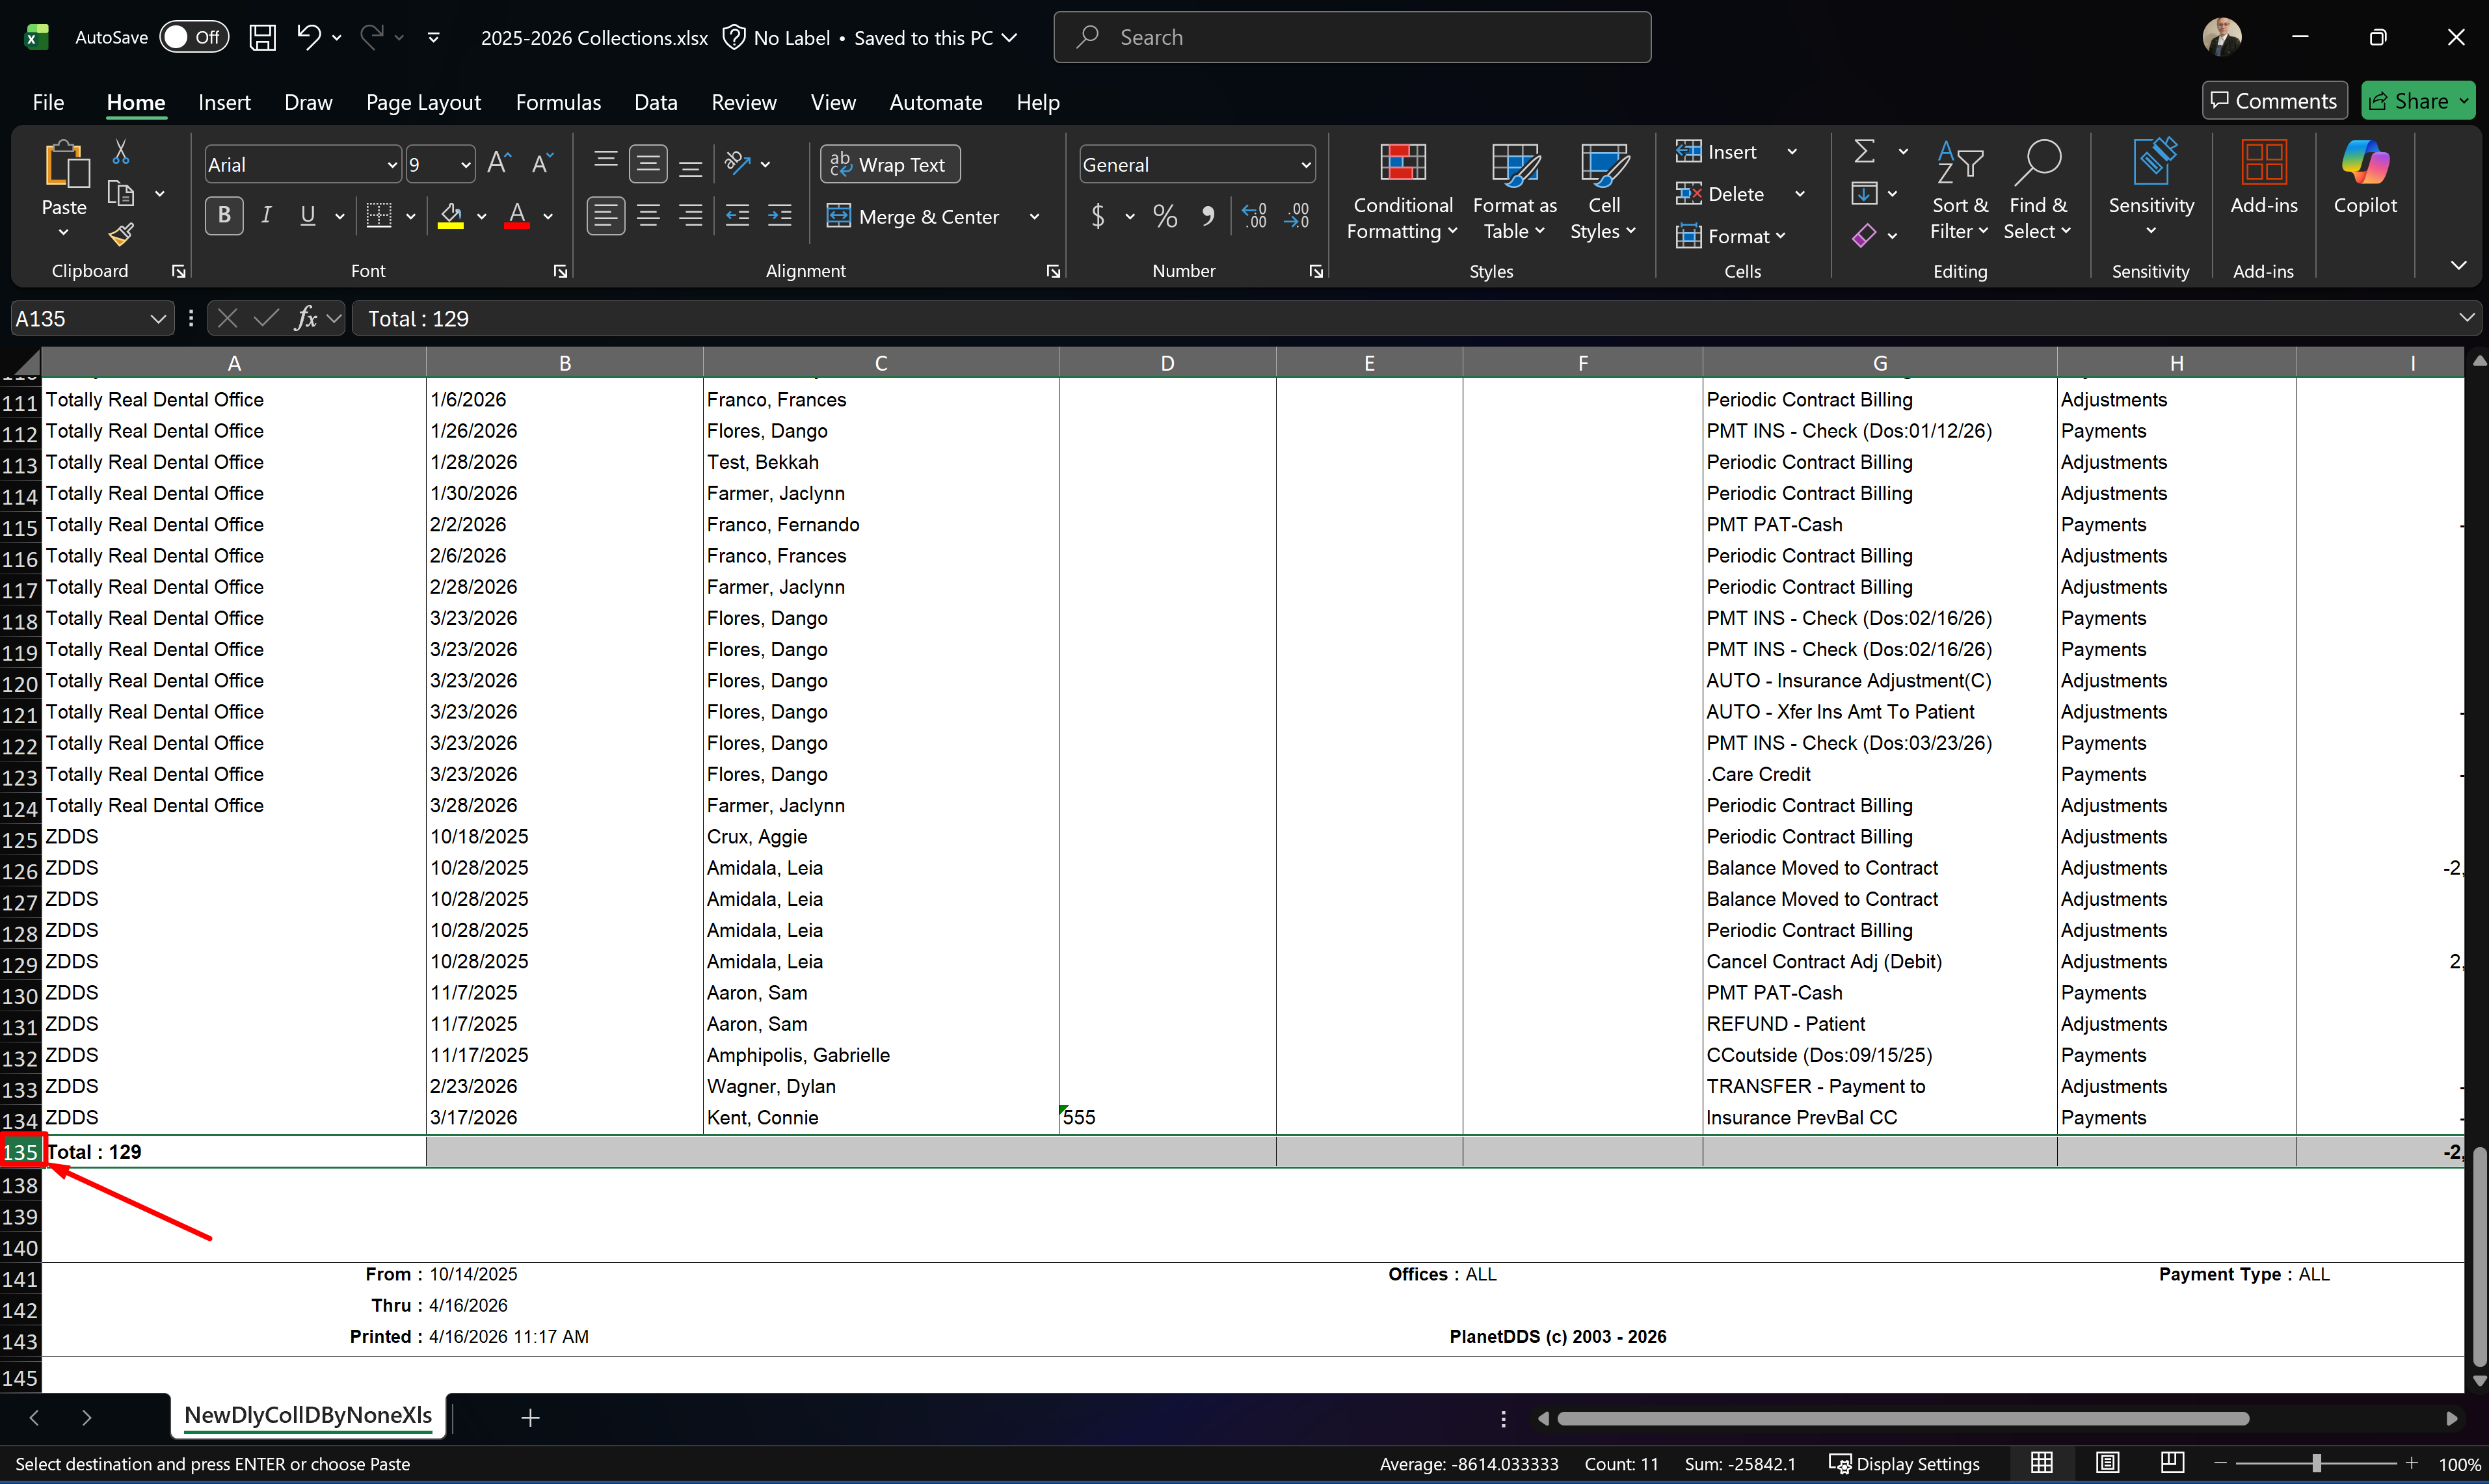Select the Format Painter brush
Viewport: 2489px width, 1484px height.
121,234
